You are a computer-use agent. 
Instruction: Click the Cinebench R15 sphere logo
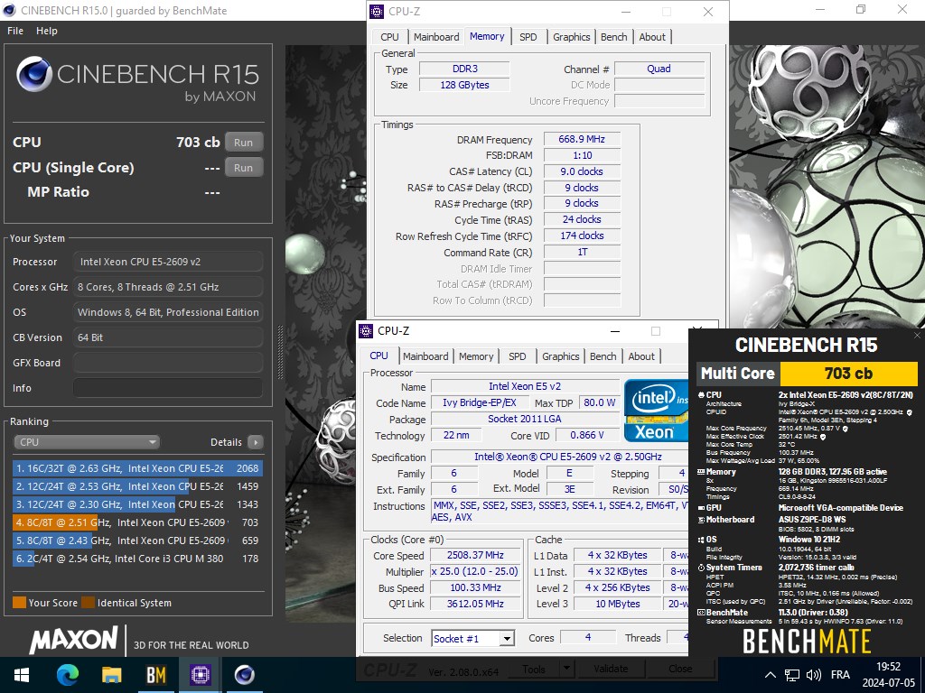(x=33, y=74)
